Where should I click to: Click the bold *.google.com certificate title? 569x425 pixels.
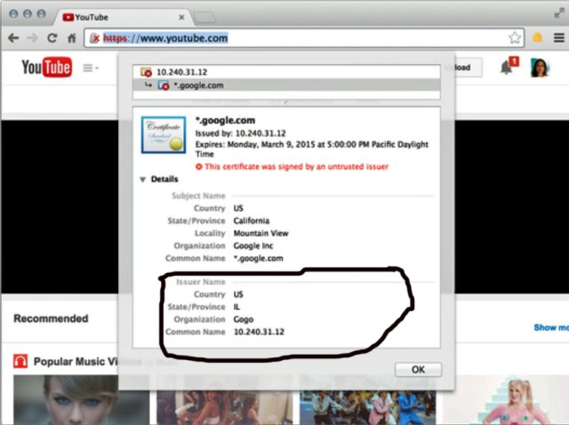(x=225, y=120)
